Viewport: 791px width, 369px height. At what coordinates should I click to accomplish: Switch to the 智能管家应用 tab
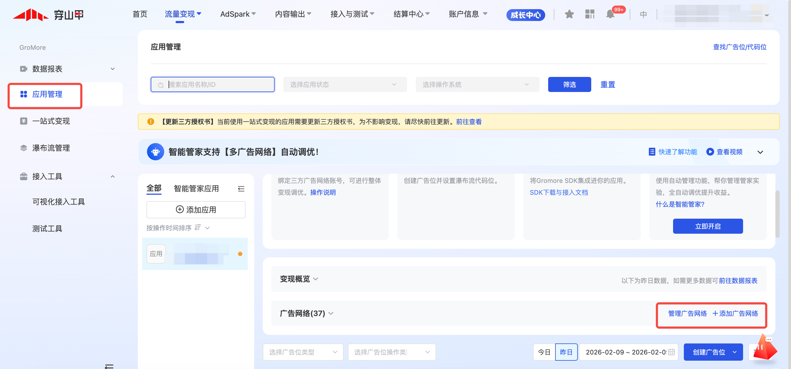click(196, 189)
